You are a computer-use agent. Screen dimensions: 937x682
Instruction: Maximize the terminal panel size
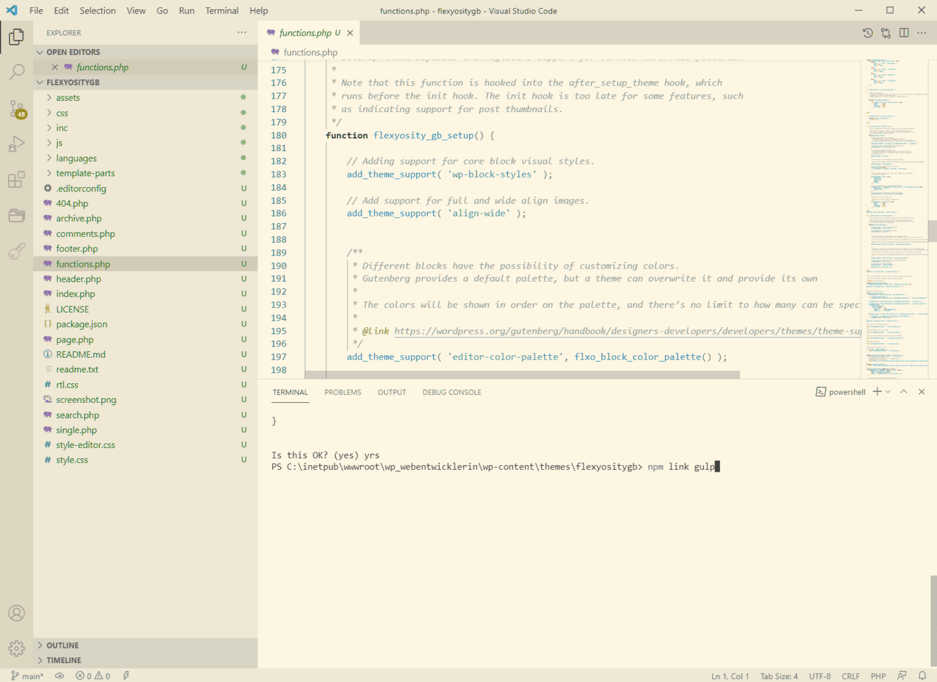point(904,392)
